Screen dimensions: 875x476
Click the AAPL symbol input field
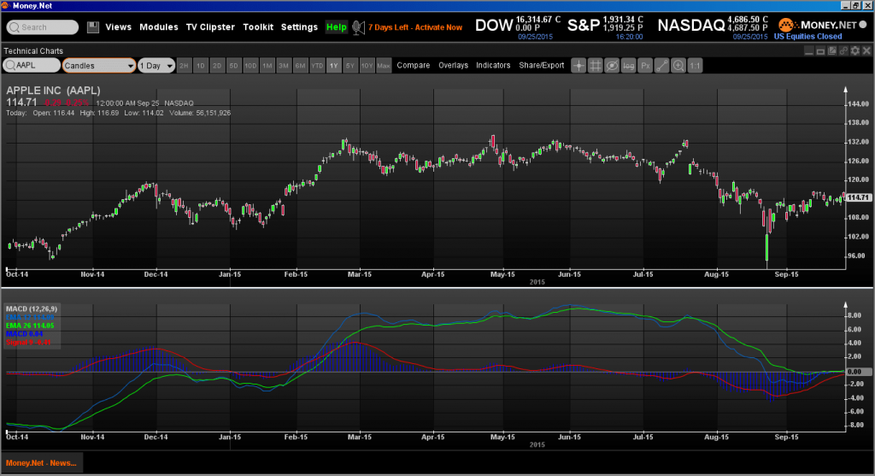pyautogui.click(x=32, y=65)
